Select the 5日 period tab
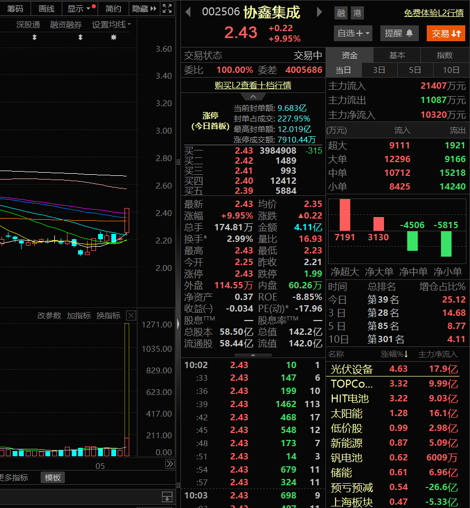This screenshot has width=470, height=508. tap(415, 70)
